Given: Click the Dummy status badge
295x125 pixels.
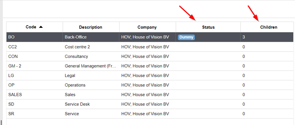Looking at the screenshot, I should 186,37.
